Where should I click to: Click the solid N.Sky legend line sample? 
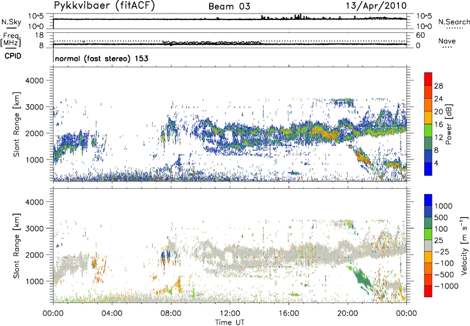coord(11,28)
